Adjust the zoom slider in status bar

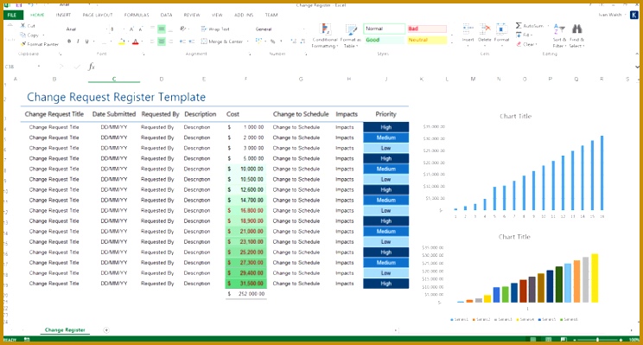597,340
